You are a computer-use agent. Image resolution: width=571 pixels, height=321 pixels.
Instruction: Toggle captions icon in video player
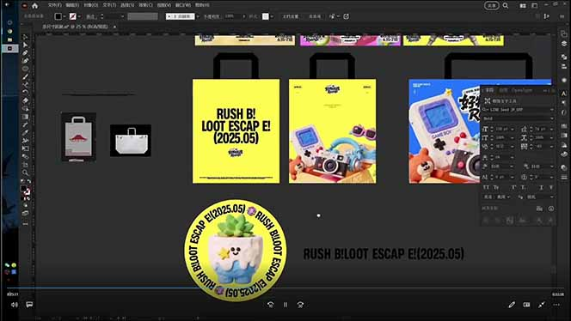click(x=29, y=305)
